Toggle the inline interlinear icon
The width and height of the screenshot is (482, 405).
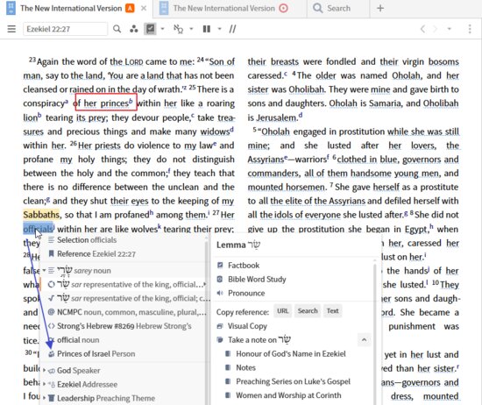[150, 29]
